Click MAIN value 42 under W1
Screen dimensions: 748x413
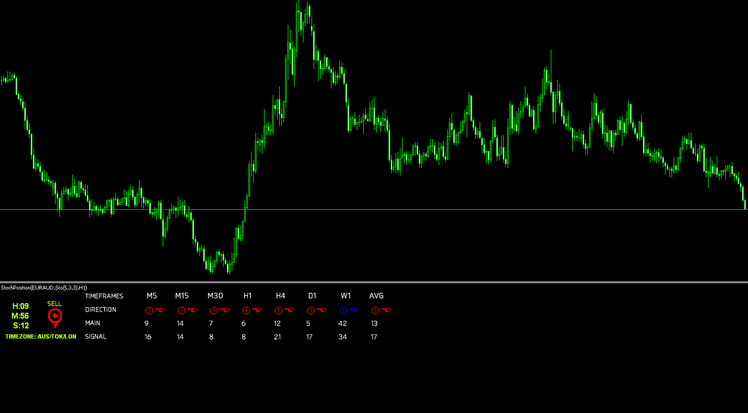coord(343,323)
